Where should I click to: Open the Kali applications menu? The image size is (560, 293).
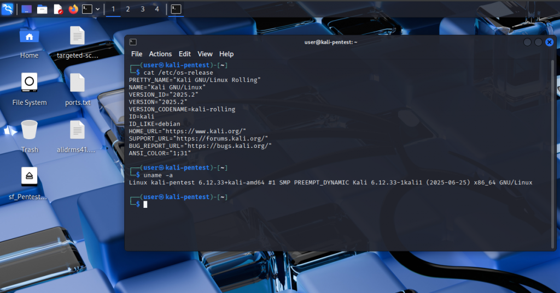pos(7,9)
